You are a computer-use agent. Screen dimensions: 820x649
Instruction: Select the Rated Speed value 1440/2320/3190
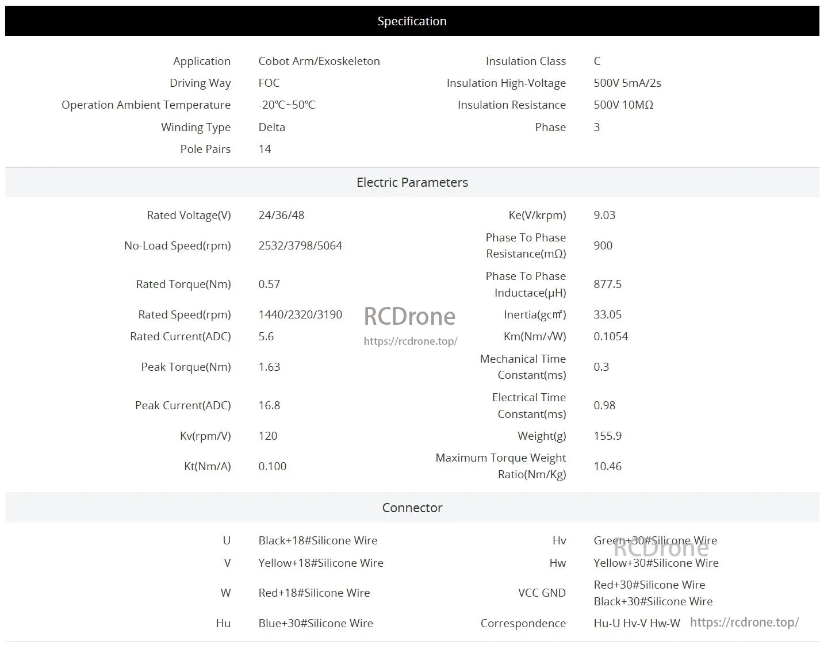[x=300, y=314]
